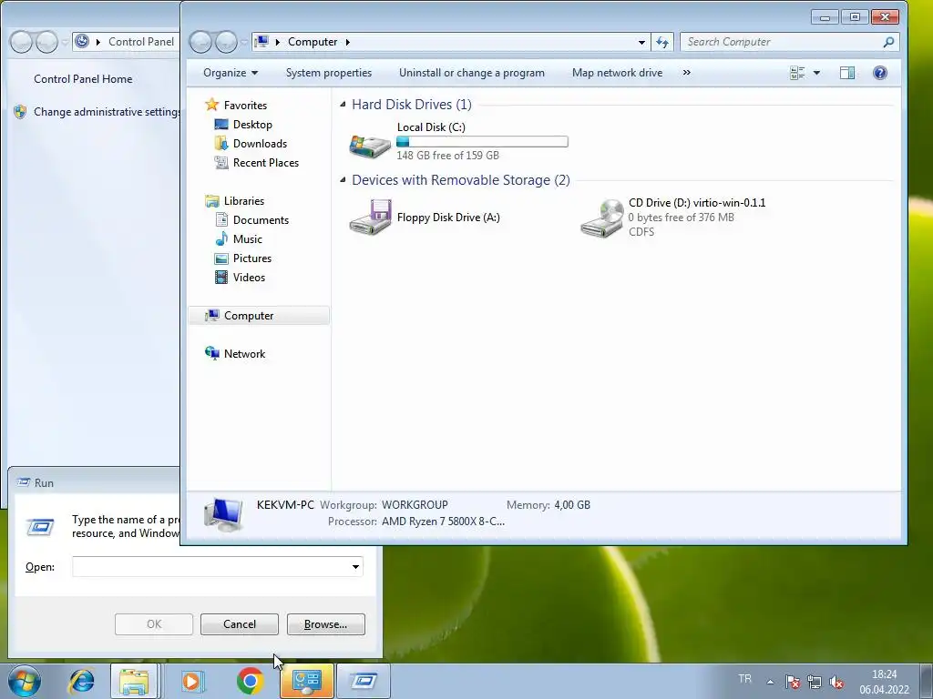Image resolution: width=933 pixels, height=699 pixels.
Task: Click Uninstall or change a program
Action: [471, 73]
